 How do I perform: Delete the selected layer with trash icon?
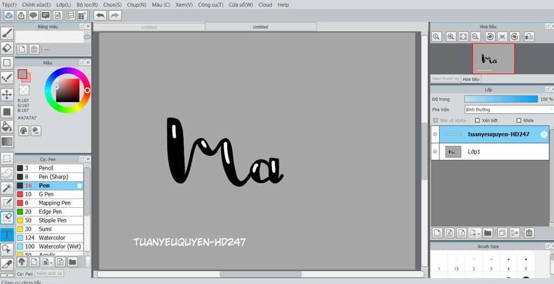[x=529, y=233]
